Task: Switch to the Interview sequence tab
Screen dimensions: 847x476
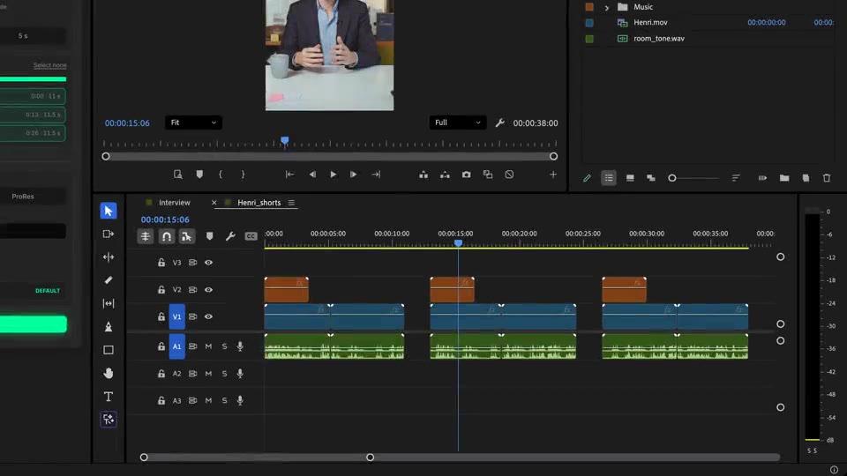Action: 174,203
